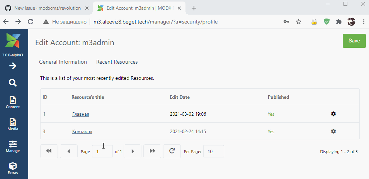This screenshot has height=179, width=369.
Task: Click Displaying 1 - 2 of 3 text
Action: (x=339, y=152)
